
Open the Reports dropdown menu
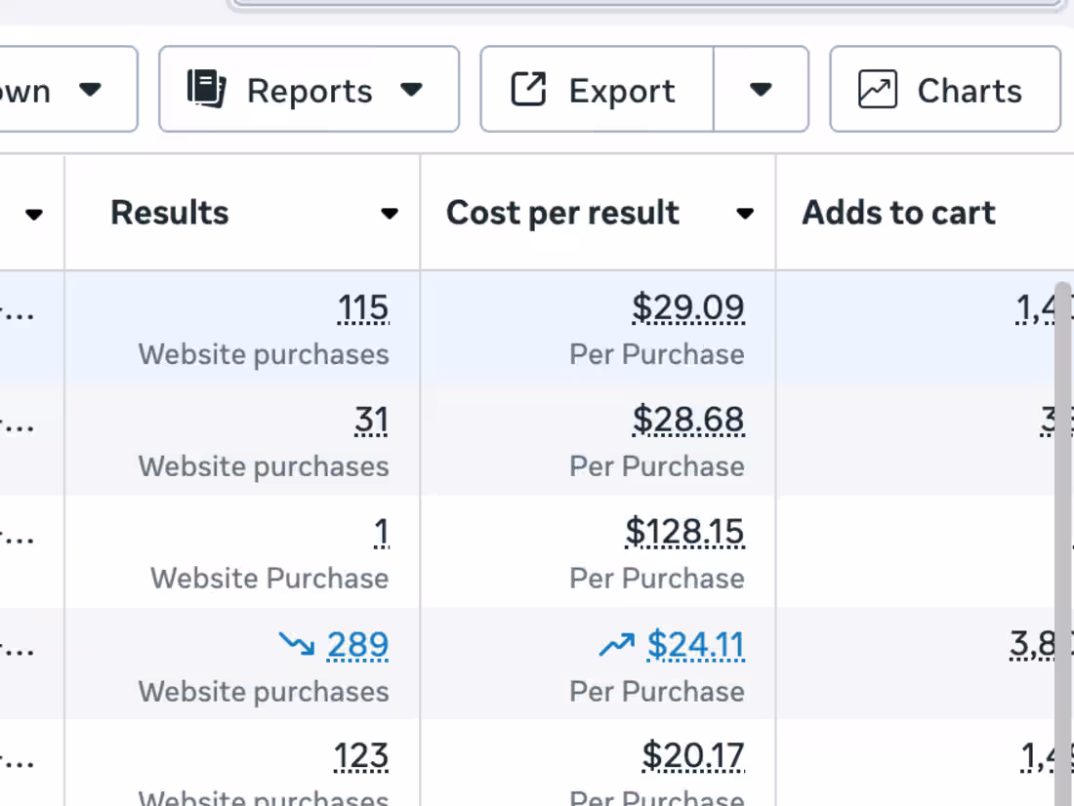click(411, 90)
